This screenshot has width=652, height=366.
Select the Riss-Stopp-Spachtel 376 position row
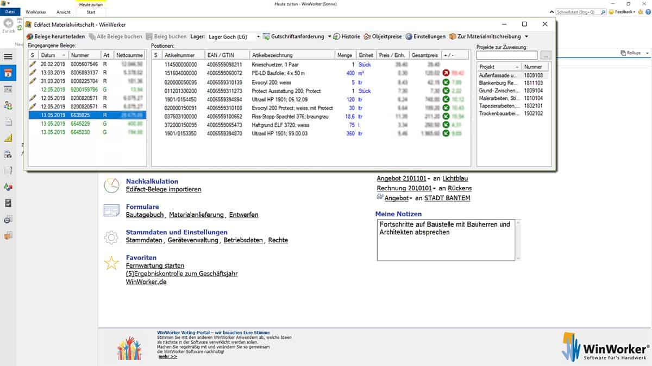310,115
